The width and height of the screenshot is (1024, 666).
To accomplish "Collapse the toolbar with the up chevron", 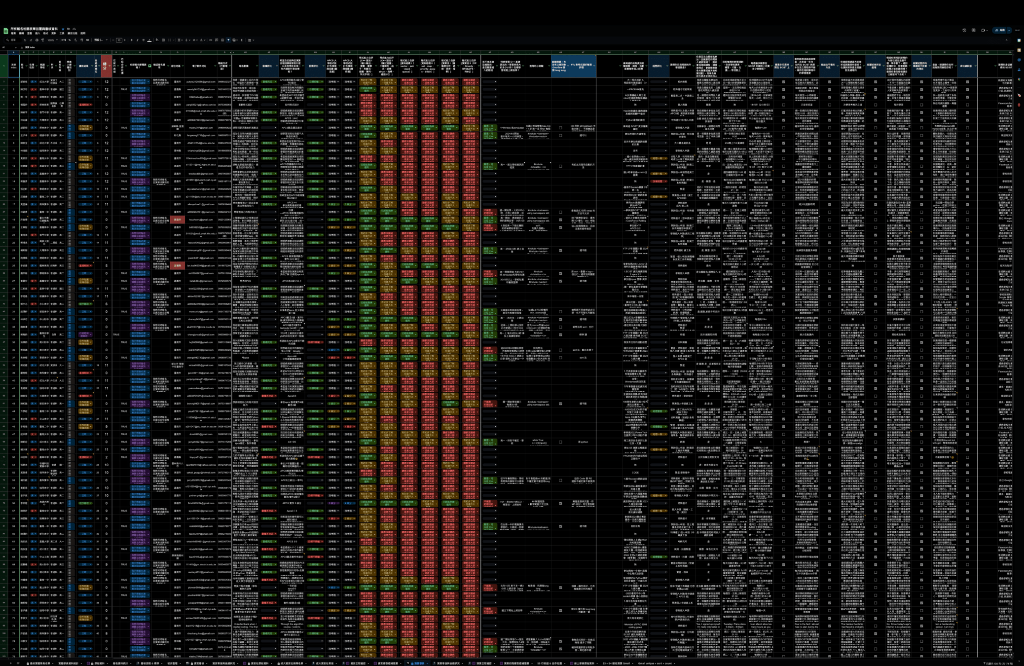I will tap(1007, 40).
